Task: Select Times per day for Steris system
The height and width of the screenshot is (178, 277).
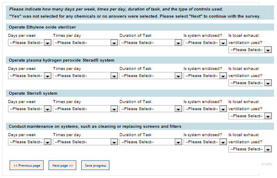Action: 85,109
